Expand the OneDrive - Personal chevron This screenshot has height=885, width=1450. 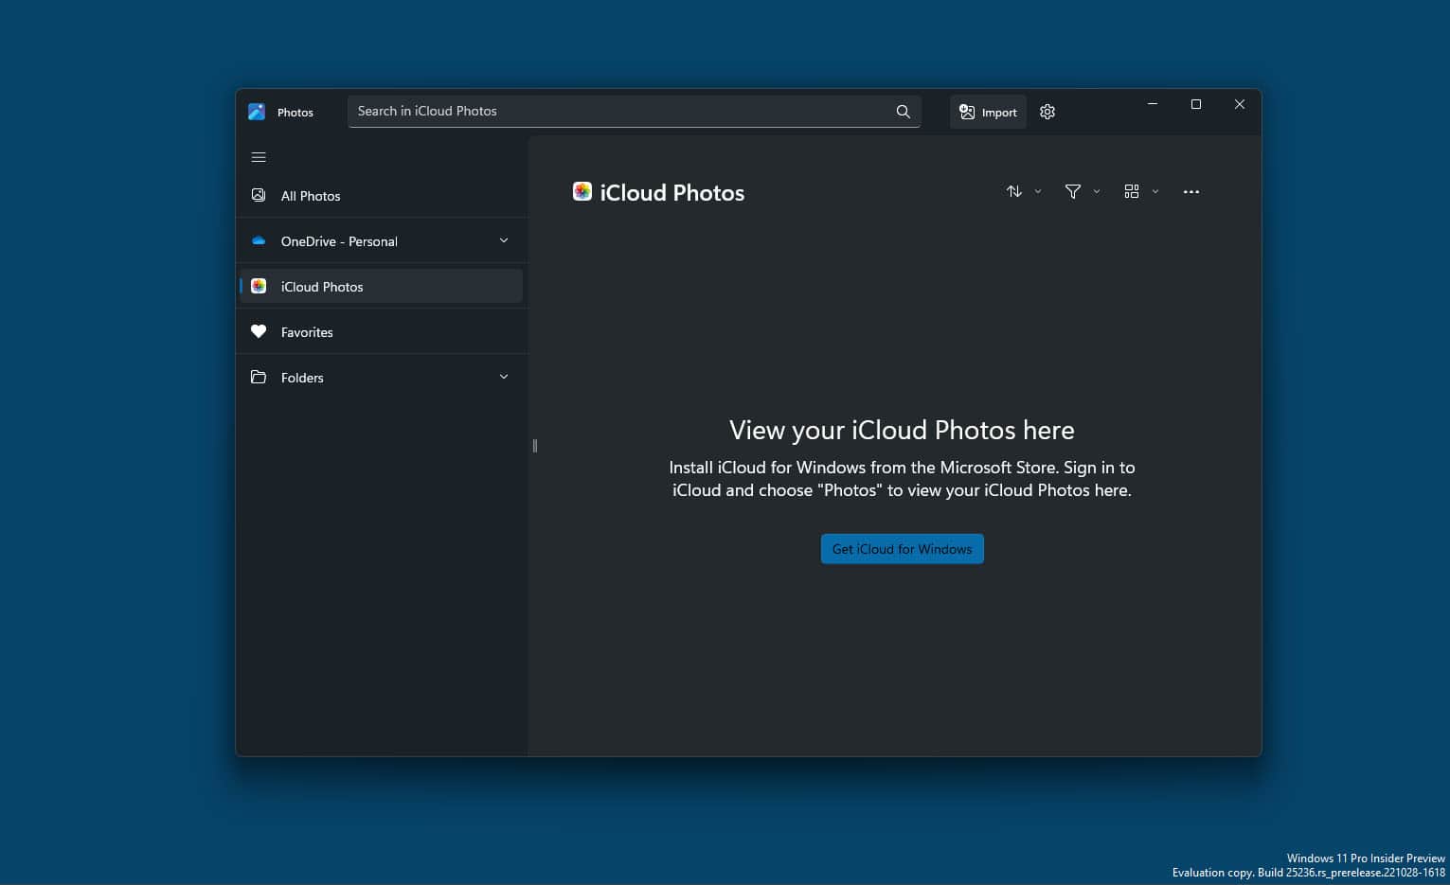504,240
